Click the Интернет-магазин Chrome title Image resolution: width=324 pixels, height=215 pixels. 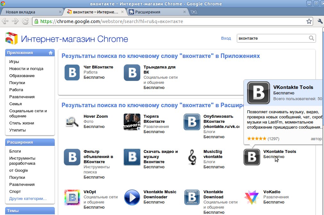click(75, 39)
